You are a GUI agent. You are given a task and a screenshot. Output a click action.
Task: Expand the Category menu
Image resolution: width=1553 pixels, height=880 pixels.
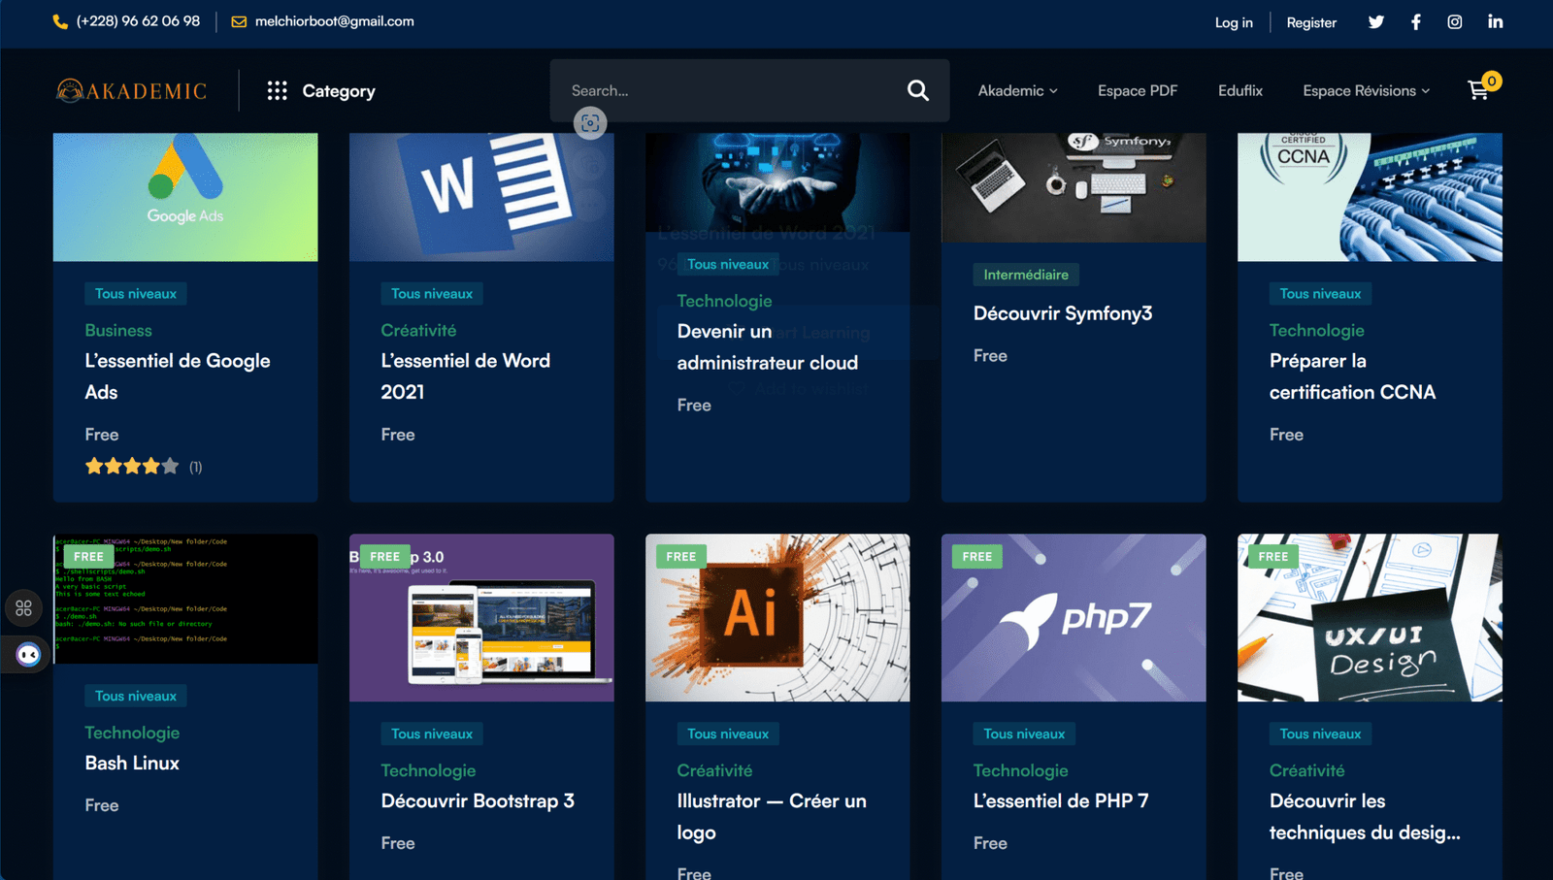[x=338, y=90]
